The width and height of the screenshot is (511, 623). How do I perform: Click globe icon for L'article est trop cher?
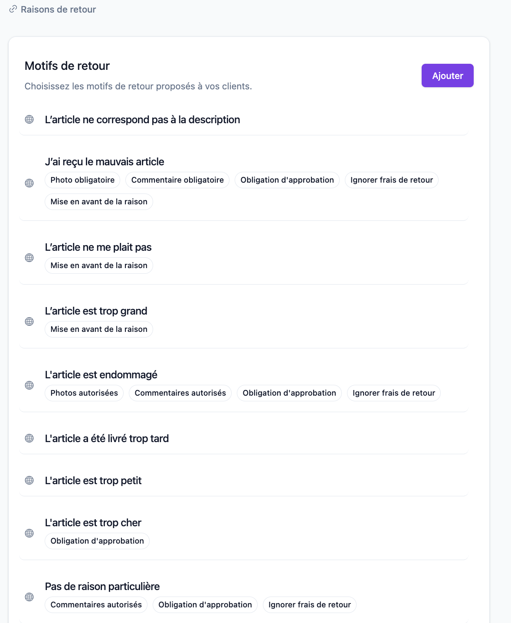[29, 533]
